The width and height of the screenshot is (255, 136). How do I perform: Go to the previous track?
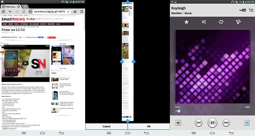(x=198, y=123)
